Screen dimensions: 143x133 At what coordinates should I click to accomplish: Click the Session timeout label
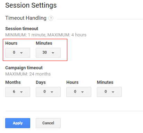coord(22,29)
